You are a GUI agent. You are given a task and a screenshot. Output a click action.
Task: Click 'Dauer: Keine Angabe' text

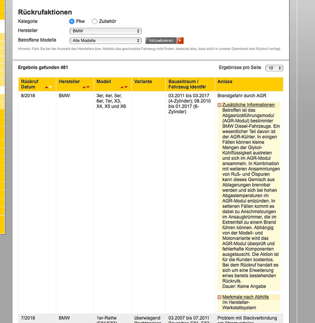(244, 286)
